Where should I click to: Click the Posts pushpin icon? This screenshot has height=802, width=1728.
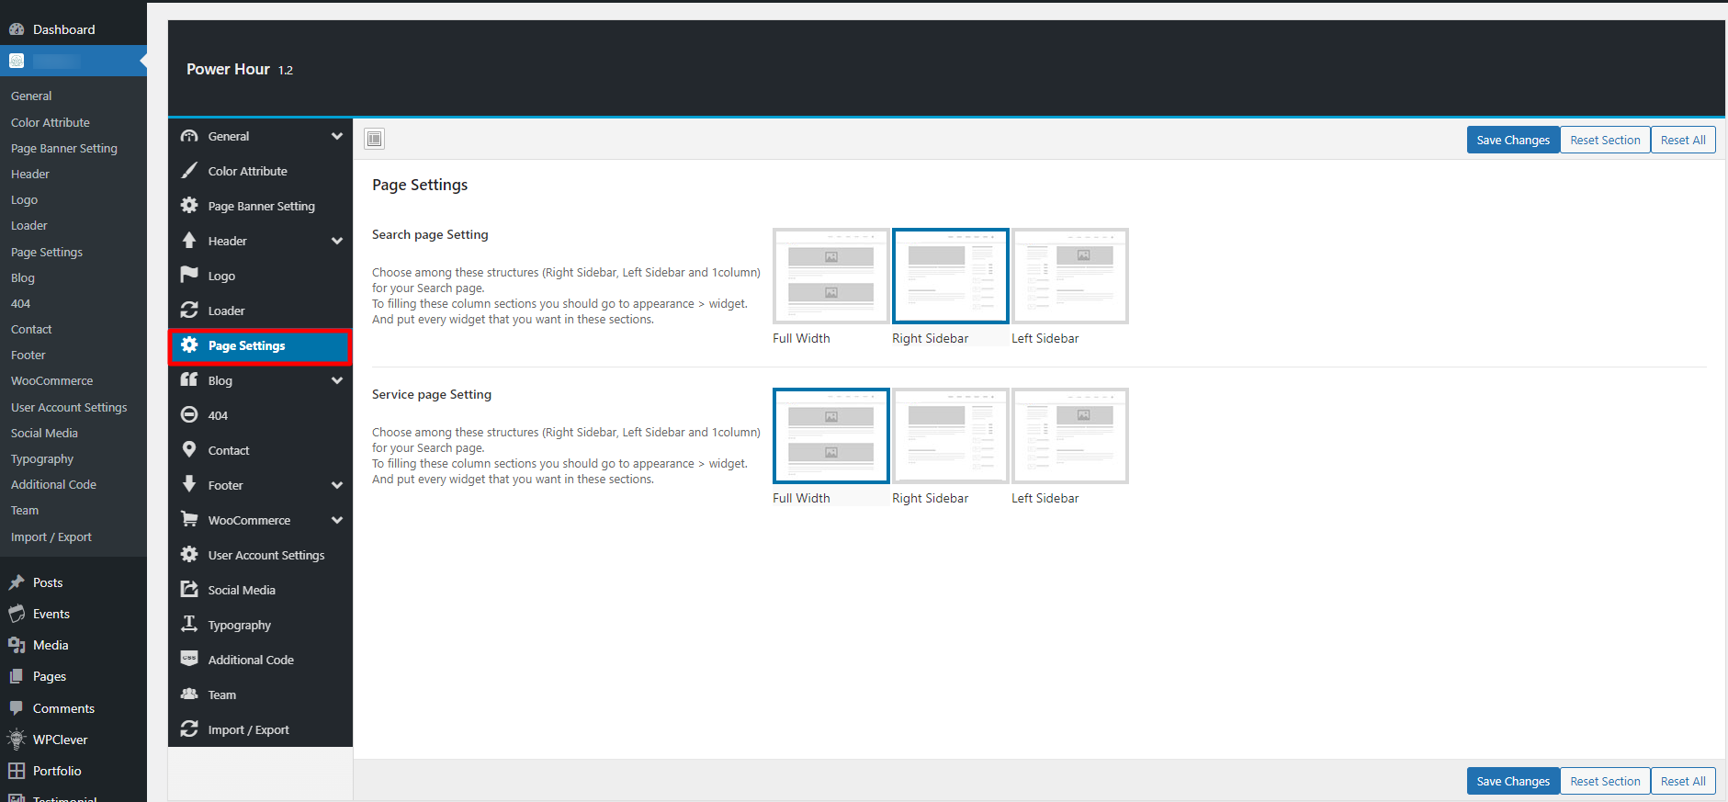17,582
